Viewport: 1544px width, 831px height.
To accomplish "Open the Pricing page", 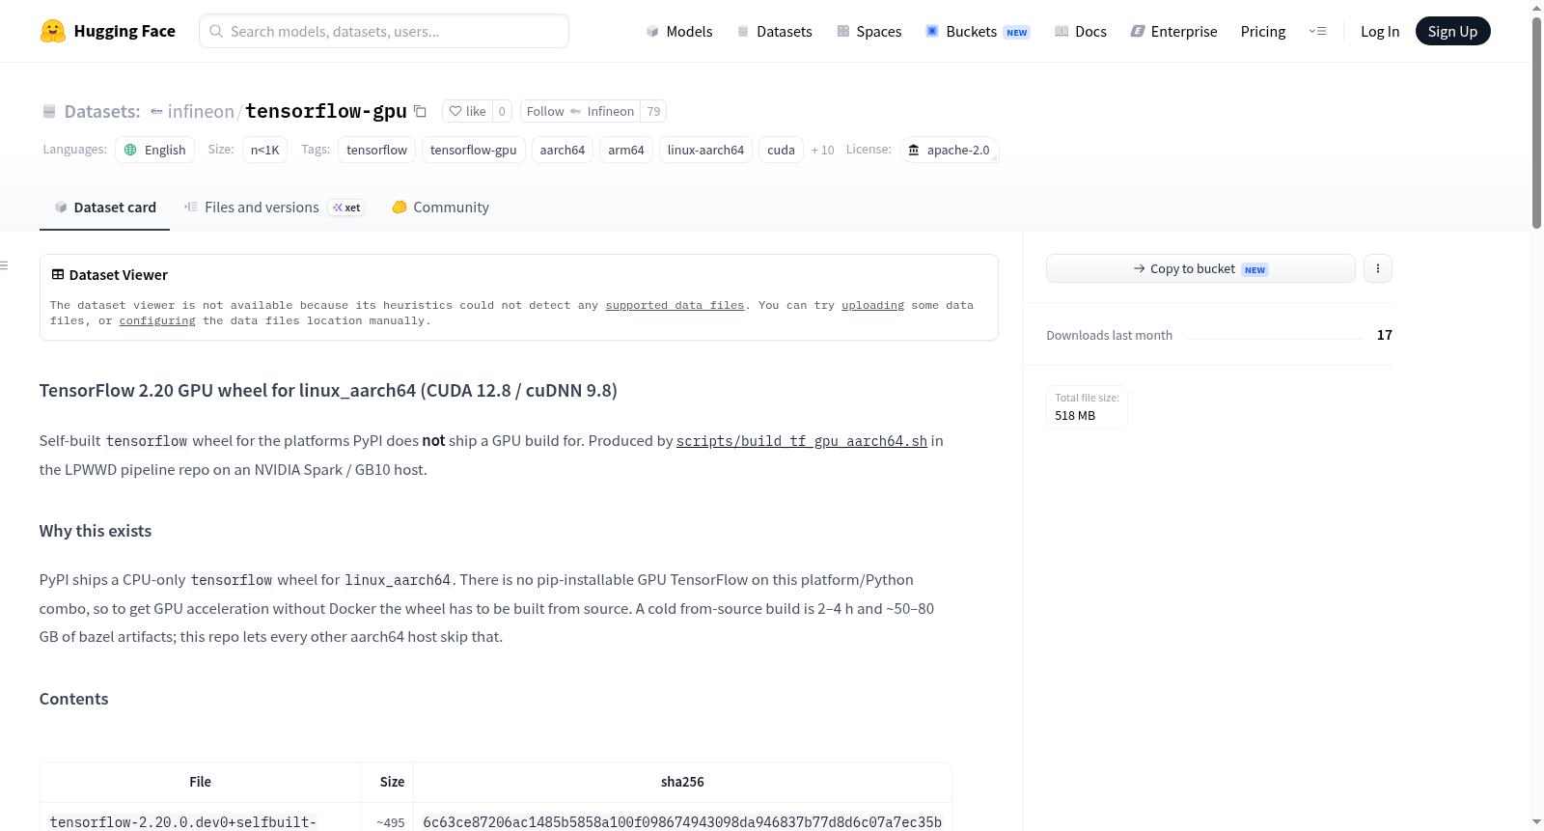I will click(1263, 31).
